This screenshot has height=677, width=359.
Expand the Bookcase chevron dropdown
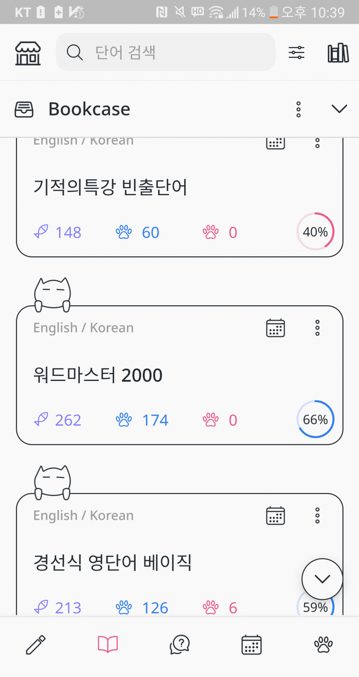coord(339,109)
